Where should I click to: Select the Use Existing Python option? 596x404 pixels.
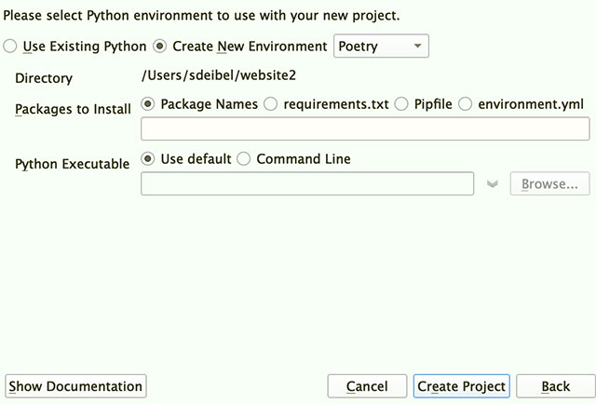10,47
